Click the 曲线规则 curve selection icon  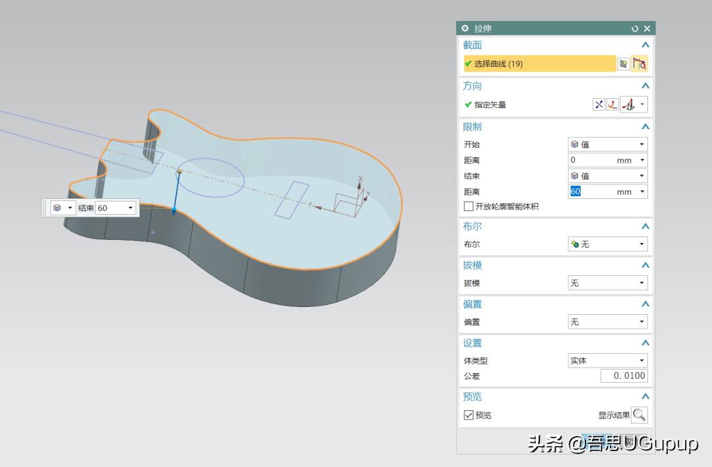pyautogui.click(x=622, y=63)
